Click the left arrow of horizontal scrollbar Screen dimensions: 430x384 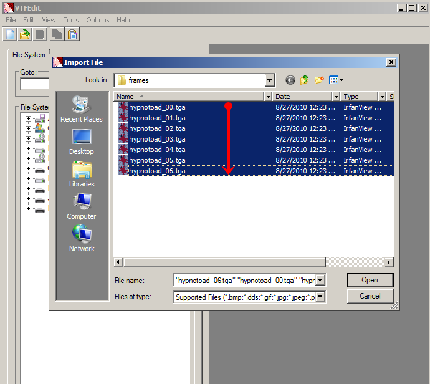[x=118, y=262]
